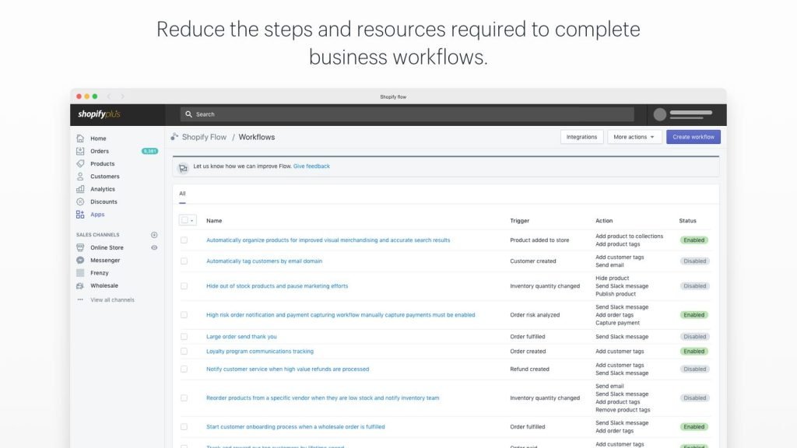Open Analytics chart icon
This screenshot has height=448, width=797.
pyautogui.click(x=80, y=189)
